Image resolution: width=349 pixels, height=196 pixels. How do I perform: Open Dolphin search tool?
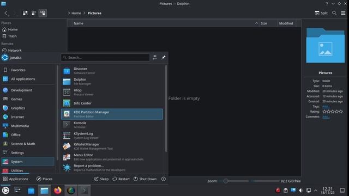tap(334, 13)
